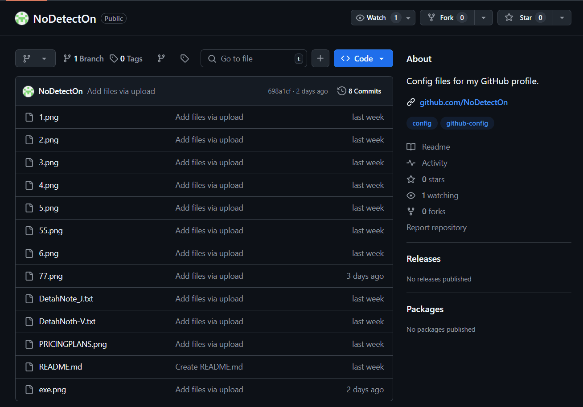The image size is (583, 407).
Task: View the 1 Branch list
Action: point(83,58)
